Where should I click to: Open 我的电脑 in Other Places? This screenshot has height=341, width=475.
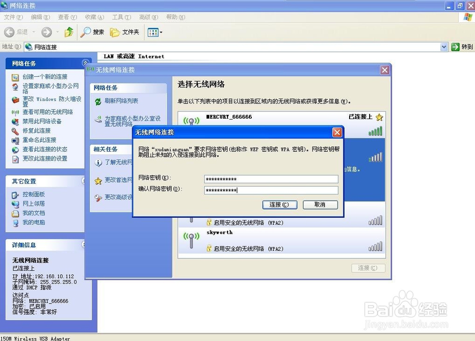(x=34, y=222)
